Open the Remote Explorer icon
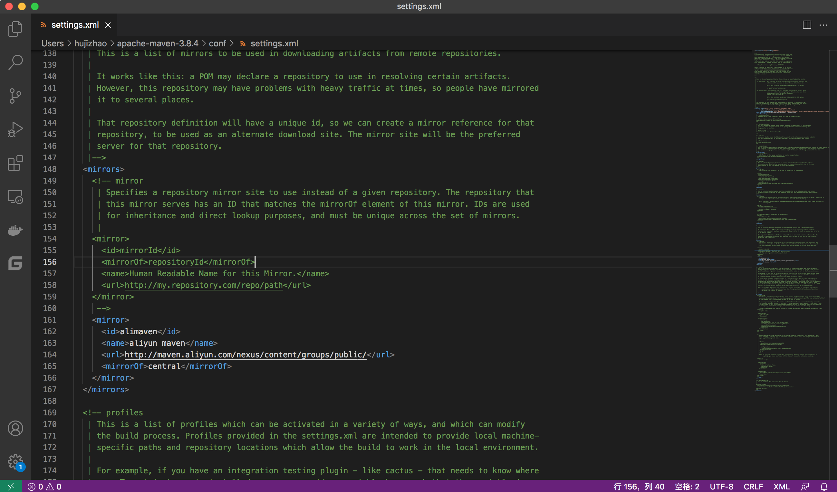The height and width of the screenshot is (492, 837). click(x=15, y=197)
